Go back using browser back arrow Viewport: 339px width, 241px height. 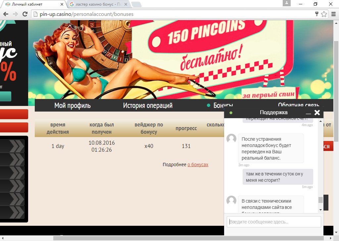tap(6, 14)
